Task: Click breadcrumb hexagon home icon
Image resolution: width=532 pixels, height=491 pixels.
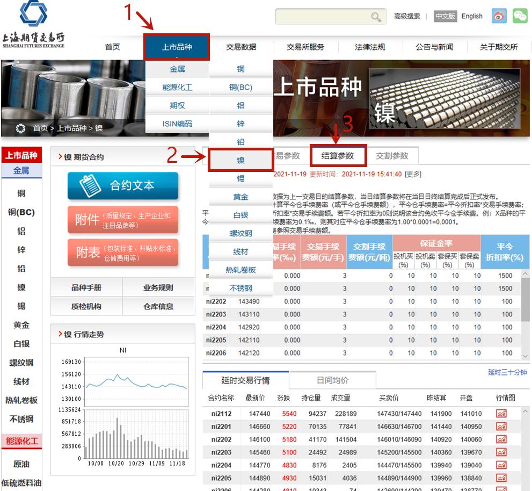Action: coord(21,128)
